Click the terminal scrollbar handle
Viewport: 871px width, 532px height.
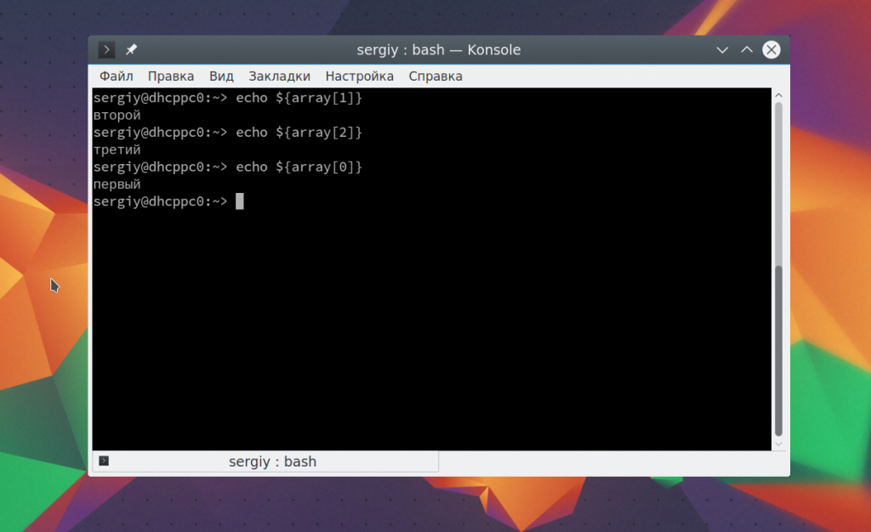click(x=778, y=348)
